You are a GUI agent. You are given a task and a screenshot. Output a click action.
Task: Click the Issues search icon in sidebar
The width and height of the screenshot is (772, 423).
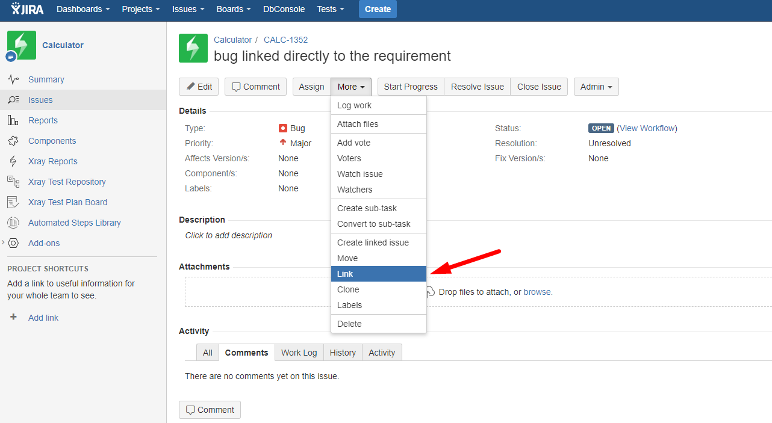click(13, 100)
